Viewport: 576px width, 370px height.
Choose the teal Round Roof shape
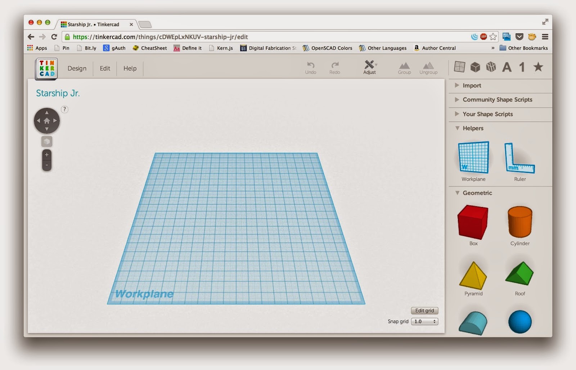(473, 323)
